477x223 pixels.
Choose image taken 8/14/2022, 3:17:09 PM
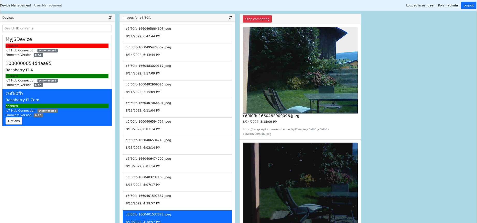177,70
